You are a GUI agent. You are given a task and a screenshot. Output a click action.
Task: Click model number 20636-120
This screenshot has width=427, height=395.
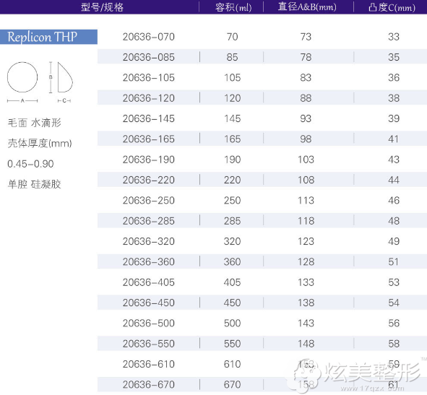[x=148, y=98]
